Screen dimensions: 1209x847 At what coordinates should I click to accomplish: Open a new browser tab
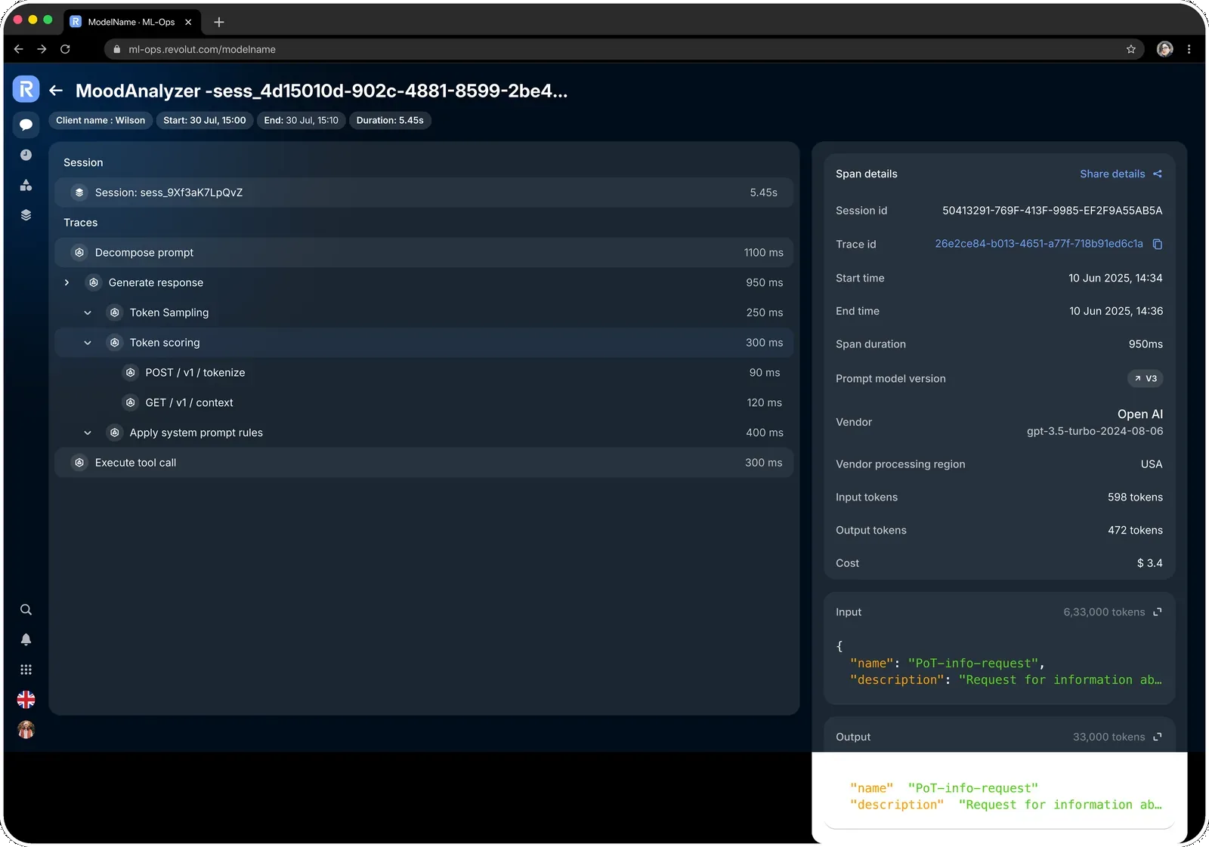[x=219, y=22]
